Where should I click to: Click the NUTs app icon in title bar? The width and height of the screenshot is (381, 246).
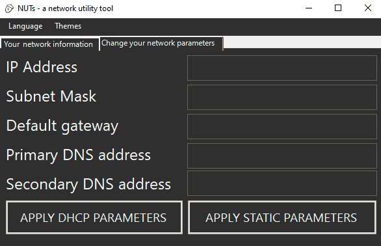pos(9,8)
